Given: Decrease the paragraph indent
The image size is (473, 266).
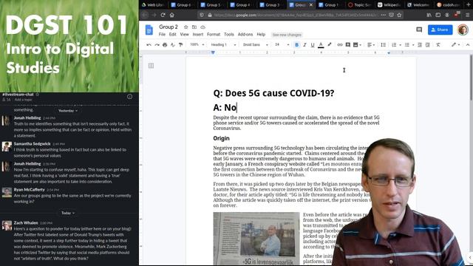Looking at the screenshot, I should [420, 44].
